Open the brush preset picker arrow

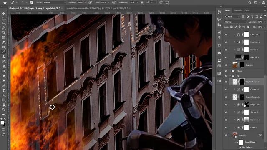click(27, 2)
